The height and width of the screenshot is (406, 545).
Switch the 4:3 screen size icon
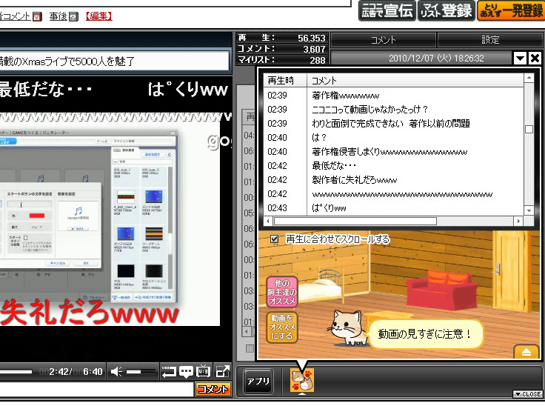click(204, 371)
